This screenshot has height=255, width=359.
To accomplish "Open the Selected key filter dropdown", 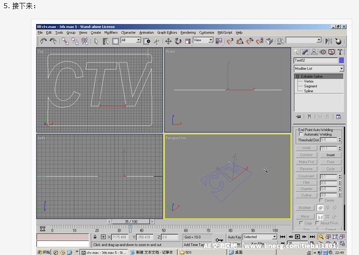I will pos(274,237).
